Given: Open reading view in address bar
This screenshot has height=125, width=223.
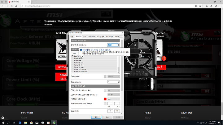Looking at the screenshot, I should 196,6.
